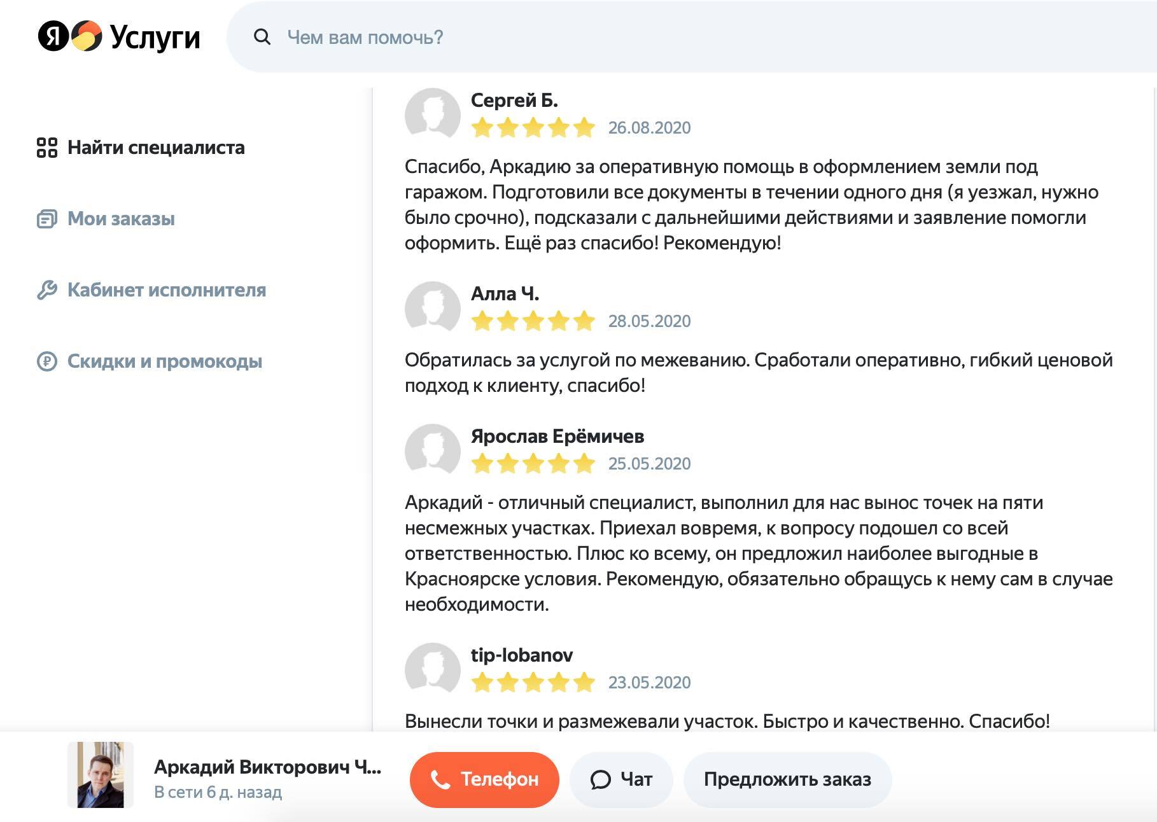Click Алла Ч. reviewer avatar
Image resolution: width=1157 pixels, height=822 pixels.
click(433, 308)
